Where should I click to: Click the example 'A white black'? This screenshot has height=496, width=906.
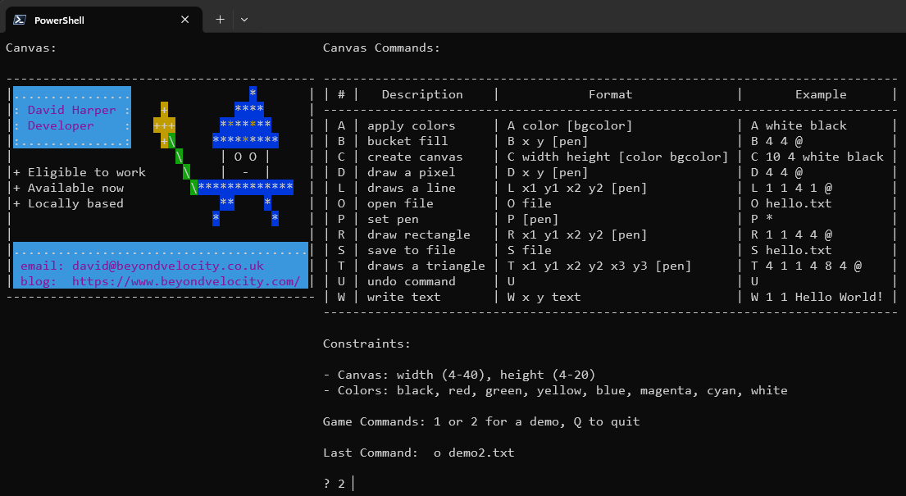coord(799,125)
